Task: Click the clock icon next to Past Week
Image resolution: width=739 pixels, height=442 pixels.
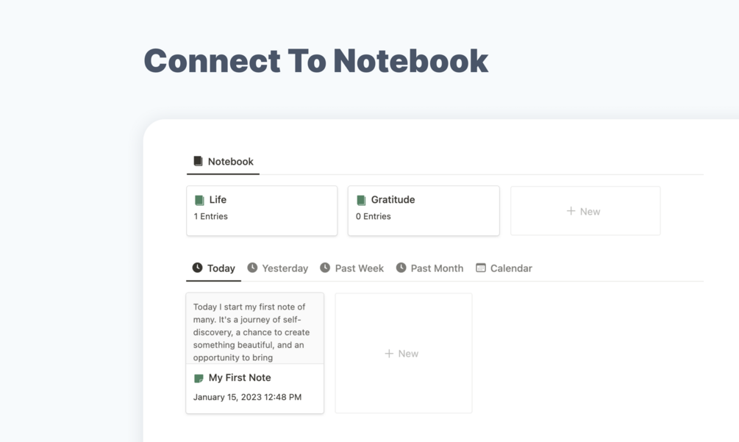Action: (325, 268)
